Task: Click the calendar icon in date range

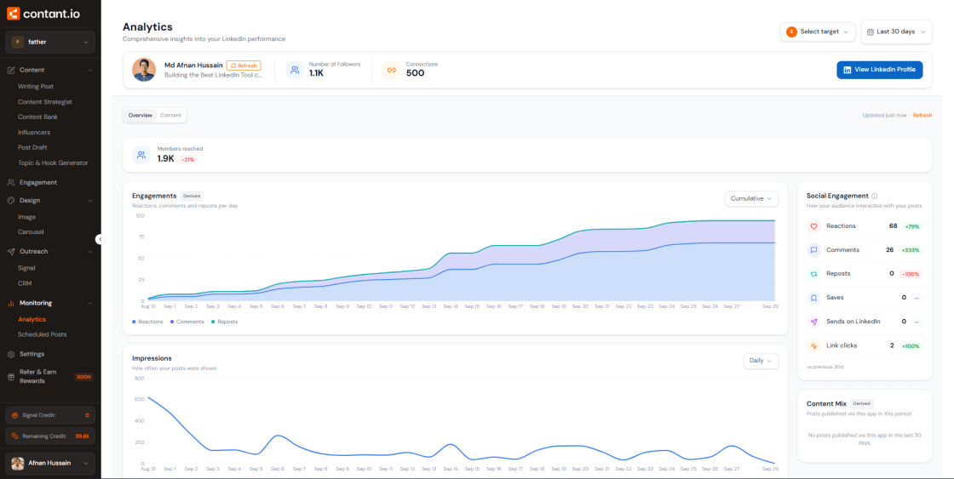Action: point(870,31)
